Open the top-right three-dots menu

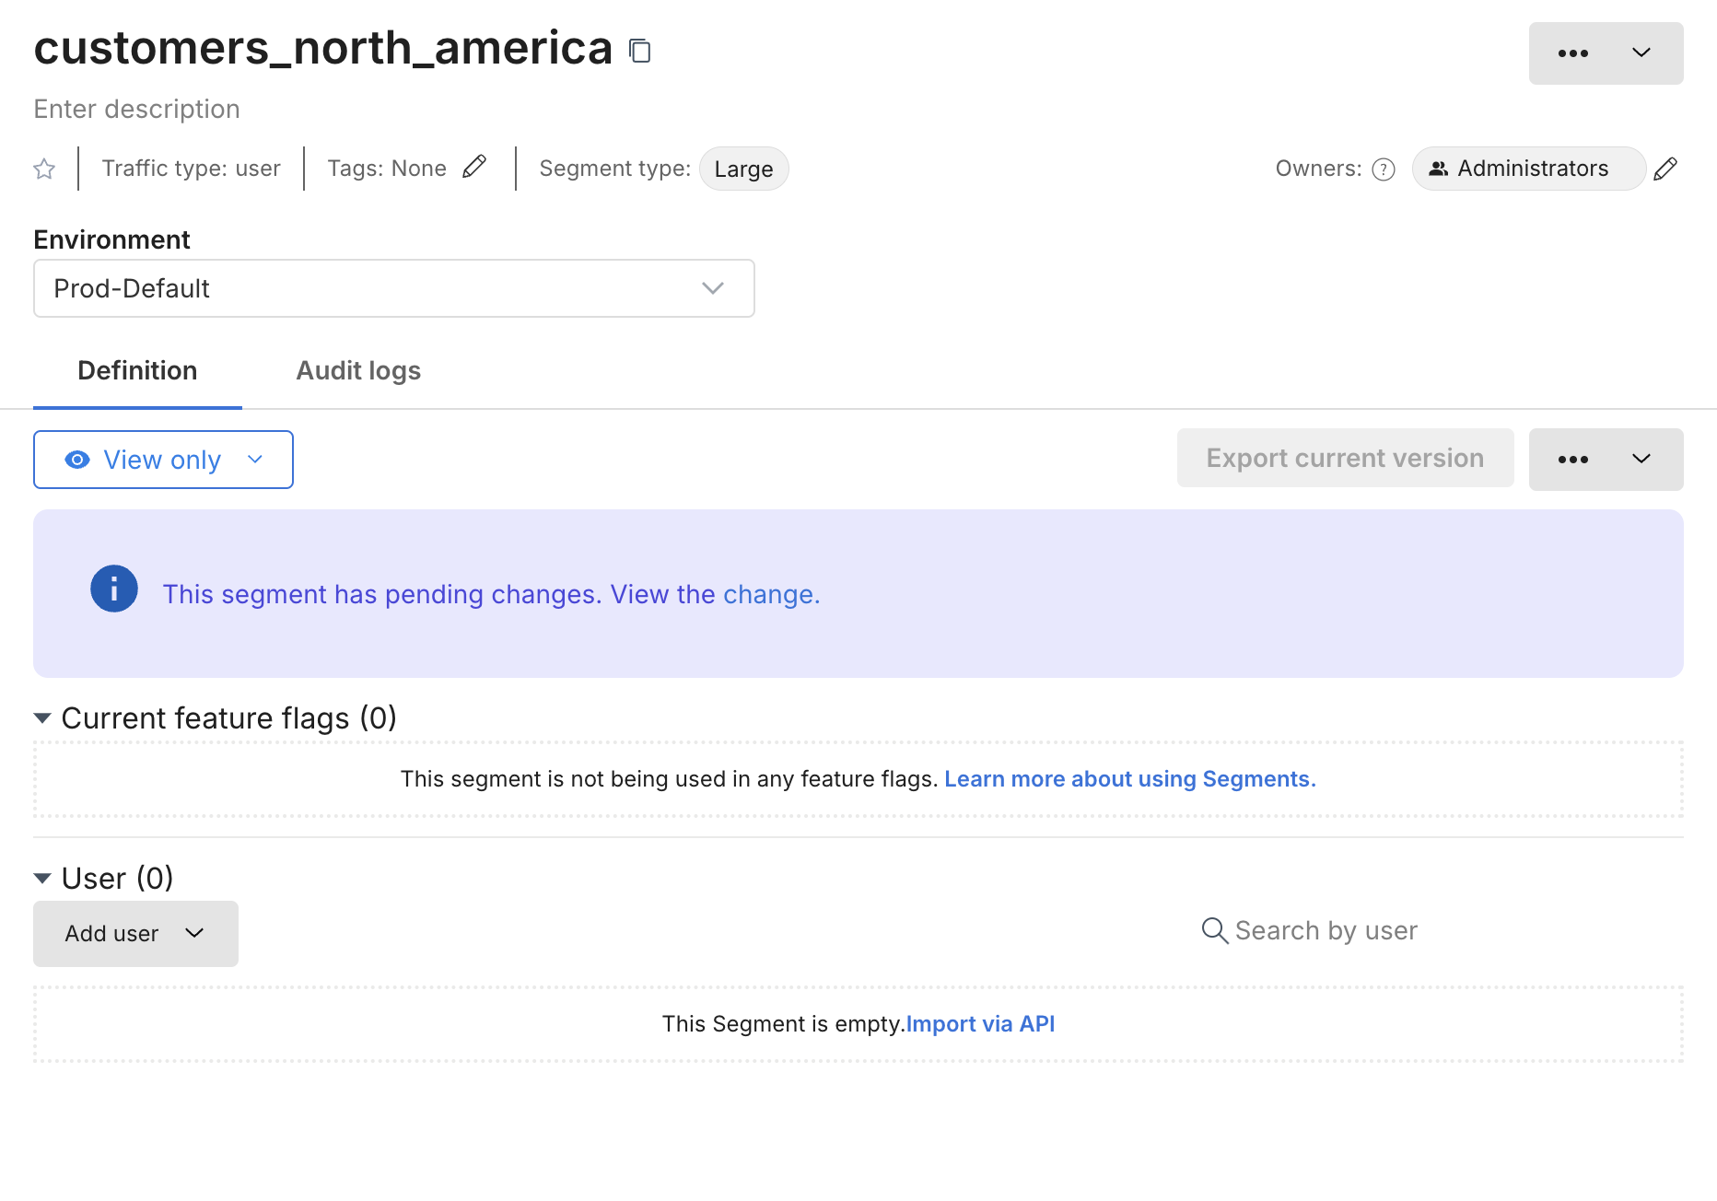(x=1606, y=53)
